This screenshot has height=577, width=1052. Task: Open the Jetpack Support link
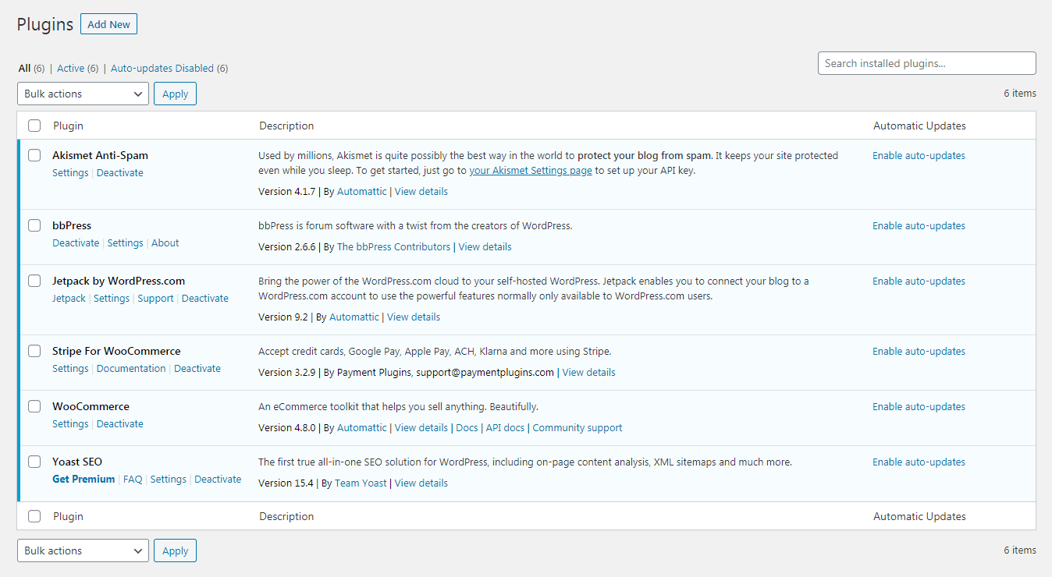point(155,299)
